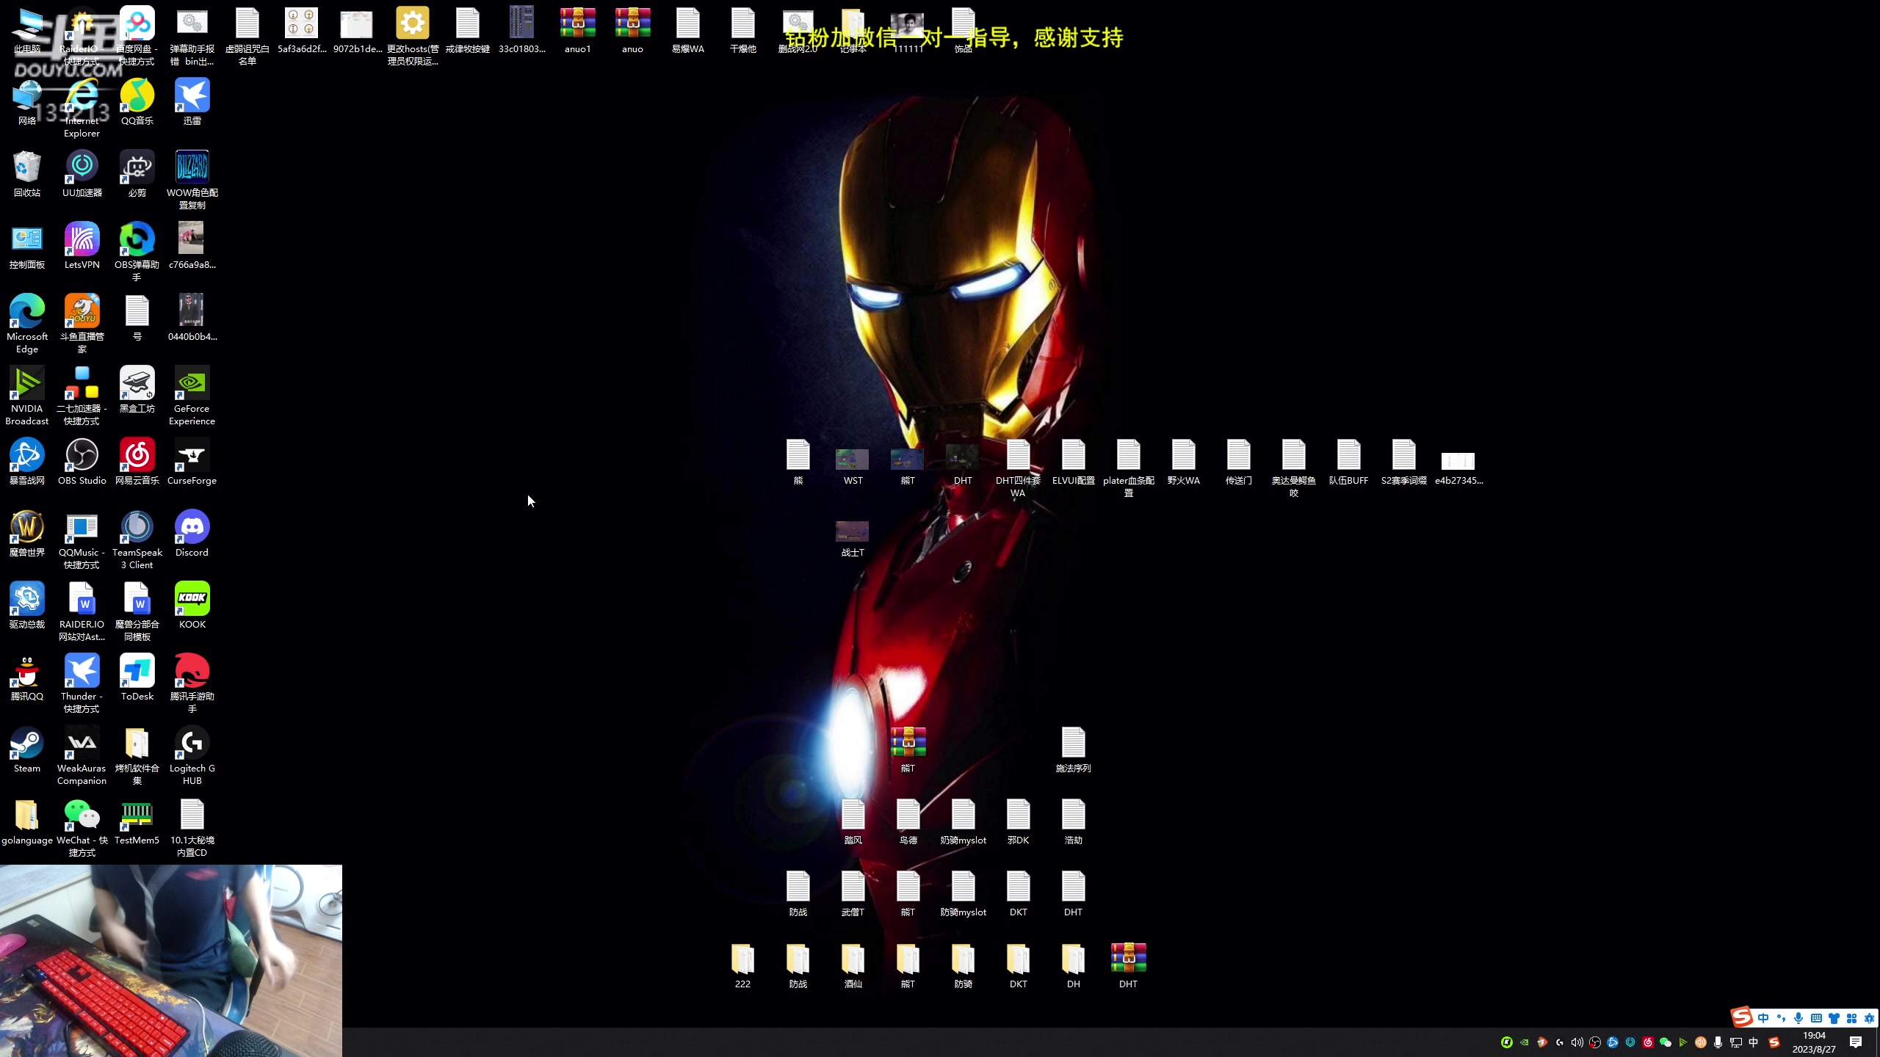Open the notification center in taskbar

1856,1042
